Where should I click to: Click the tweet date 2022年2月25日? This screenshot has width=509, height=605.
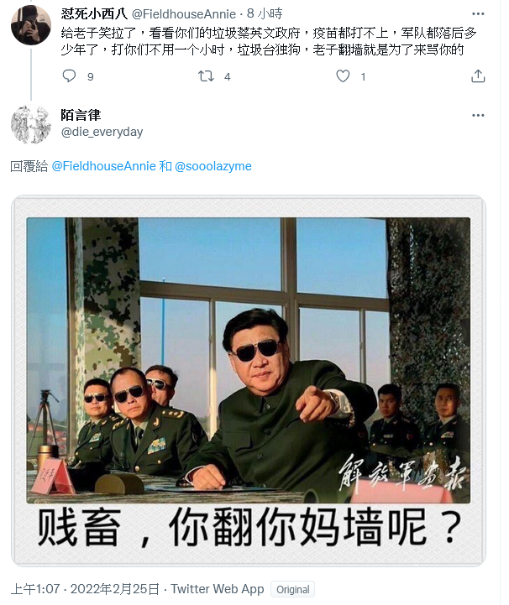point(115,589)
